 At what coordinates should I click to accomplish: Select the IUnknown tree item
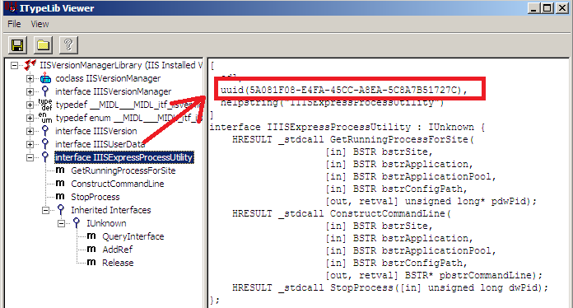click(106, 223)
